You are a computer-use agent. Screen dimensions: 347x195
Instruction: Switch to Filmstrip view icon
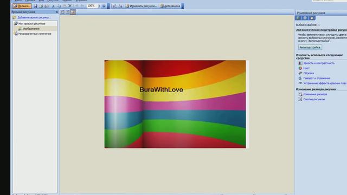(x=68, y=12)
